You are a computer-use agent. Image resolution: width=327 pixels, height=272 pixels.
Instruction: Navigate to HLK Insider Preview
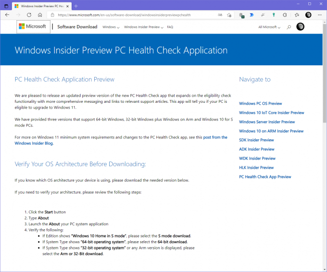pos(256,168)
